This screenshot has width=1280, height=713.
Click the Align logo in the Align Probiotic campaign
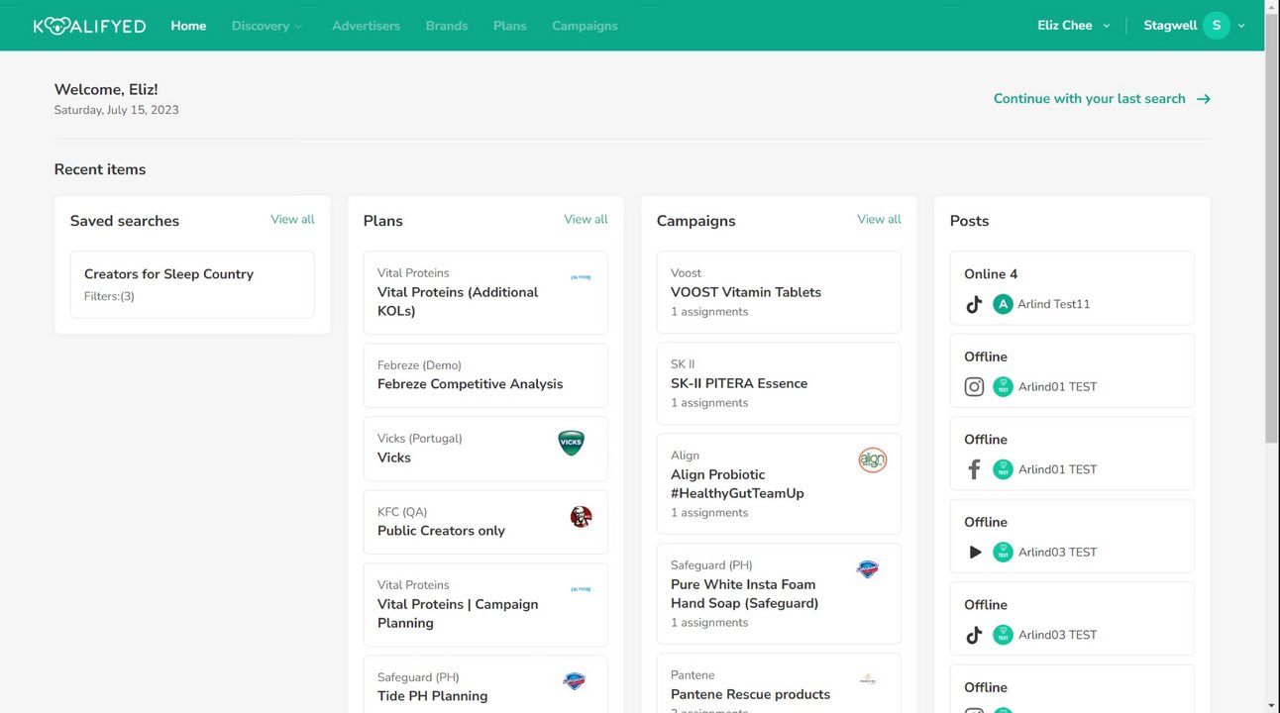pos(873,460)
